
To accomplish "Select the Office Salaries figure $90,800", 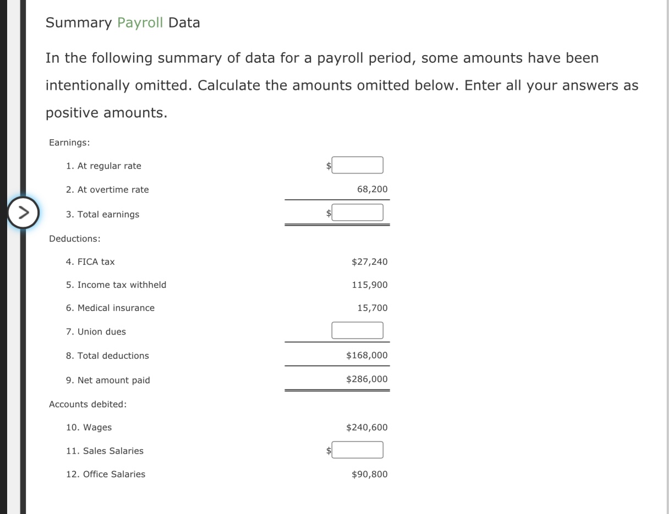I will point(369,474).
